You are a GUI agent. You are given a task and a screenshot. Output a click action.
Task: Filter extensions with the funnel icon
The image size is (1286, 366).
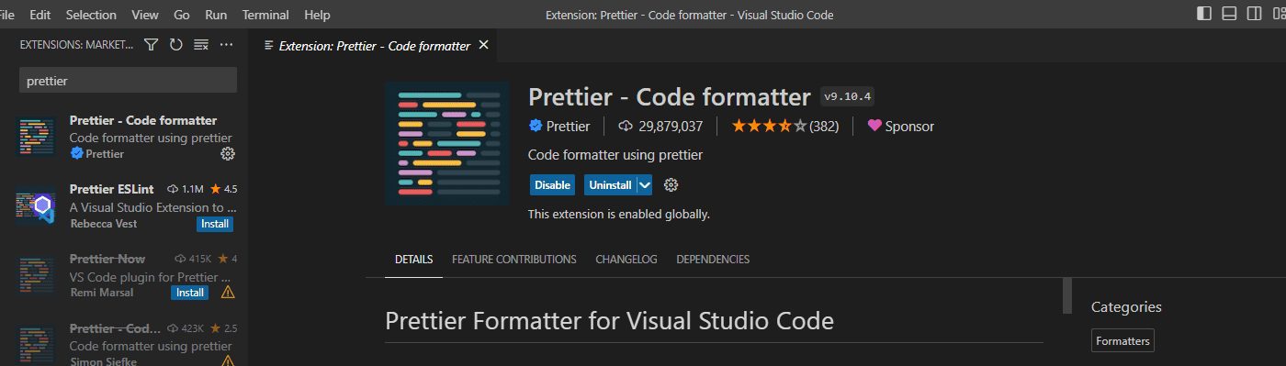pyautogui.click(x=152, y=45)
